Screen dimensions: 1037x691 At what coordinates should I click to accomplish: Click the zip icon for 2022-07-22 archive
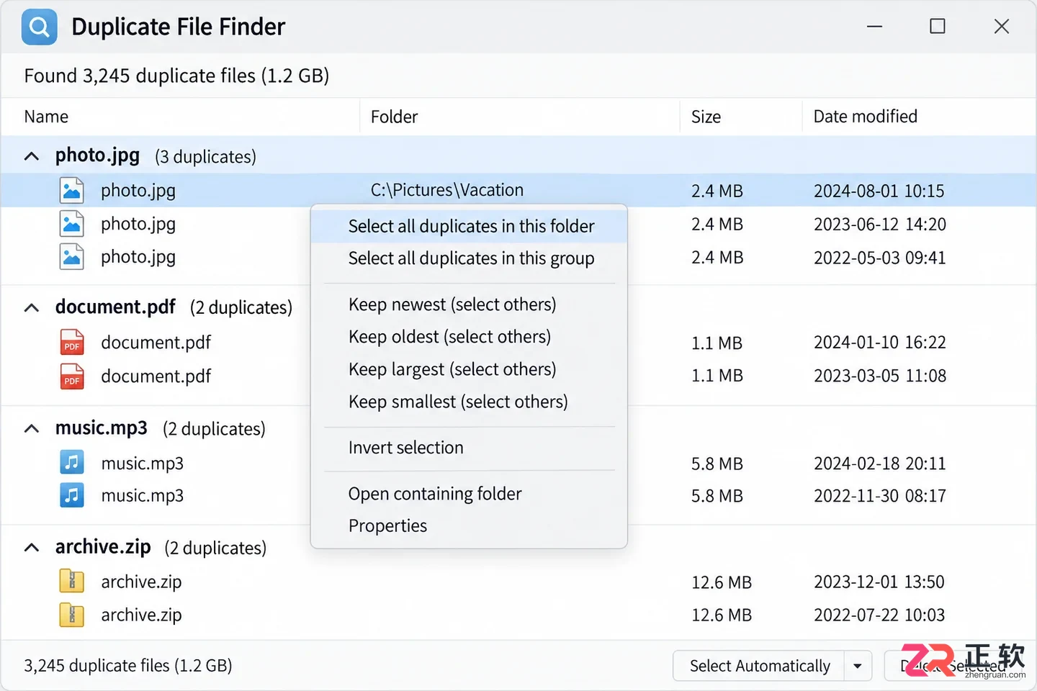point(72,615)
